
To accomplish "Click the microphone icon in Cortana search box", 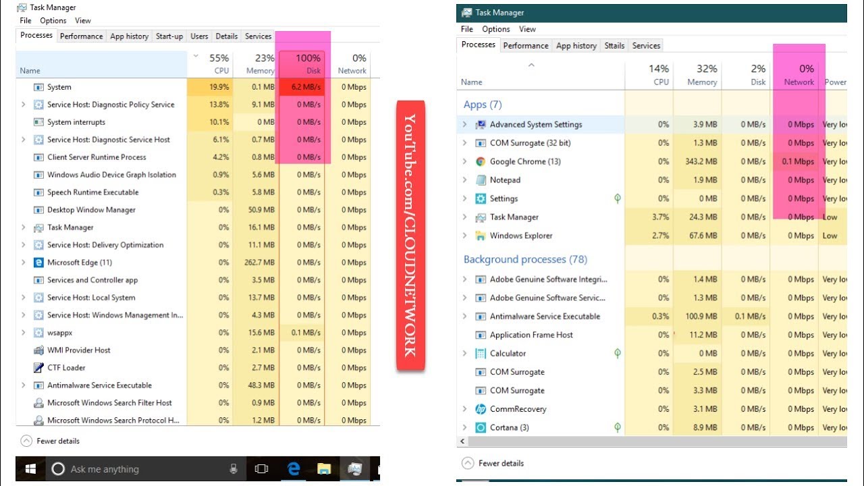I will [x=234, y=468].
